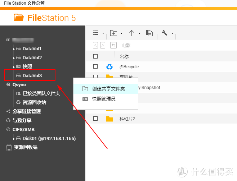This screenshot has height=181, width=237.
Task: Open 与我分享 in sidebar
Action: click(22, 120)
